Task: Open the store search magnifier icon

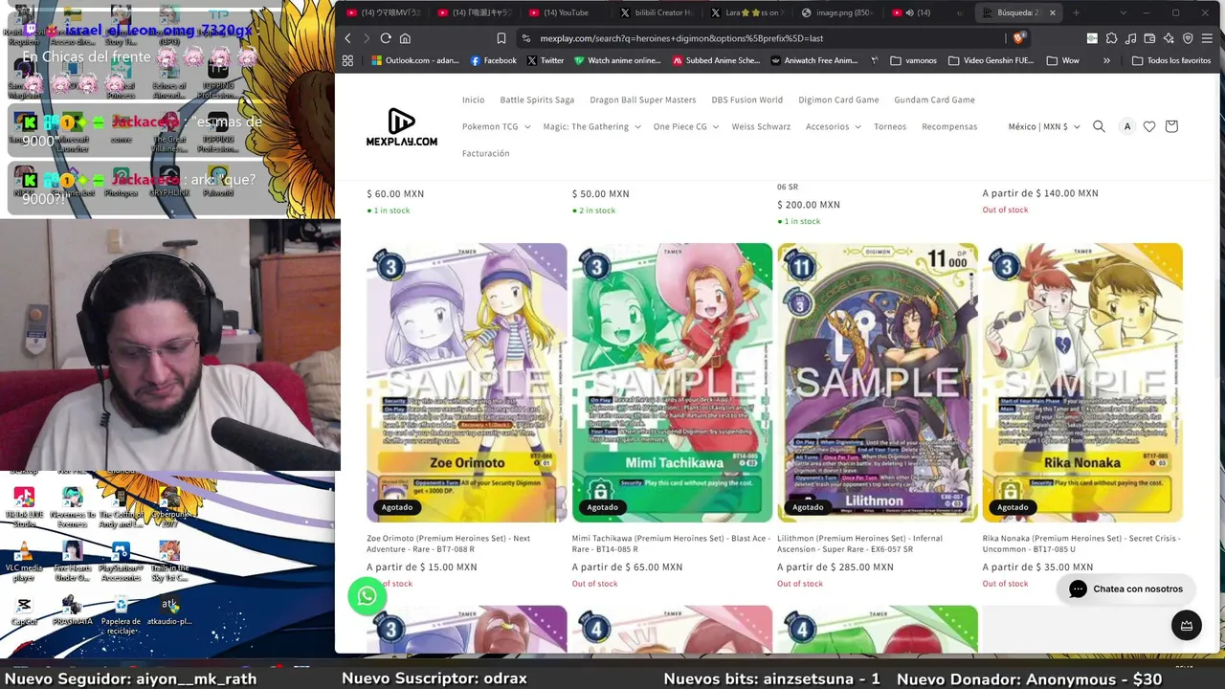Action: [x=1099, y=126]
